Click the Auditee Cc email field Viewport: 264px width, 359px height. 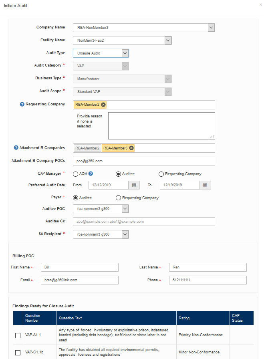pyautogui.click(x=144, y=222)
